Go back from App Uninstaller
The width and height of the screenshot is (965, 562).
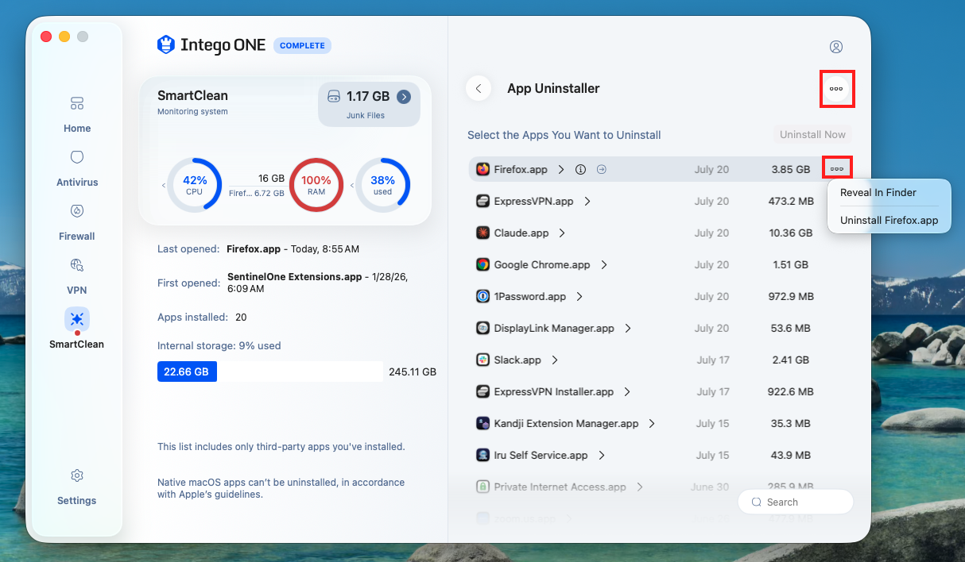tap(478, 89)
